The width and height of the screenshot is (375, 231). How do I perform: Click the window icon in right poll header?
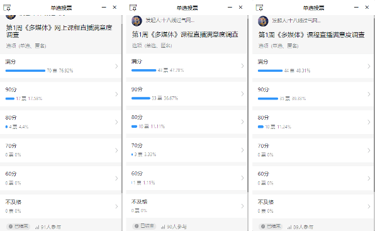tap(259, 8)
